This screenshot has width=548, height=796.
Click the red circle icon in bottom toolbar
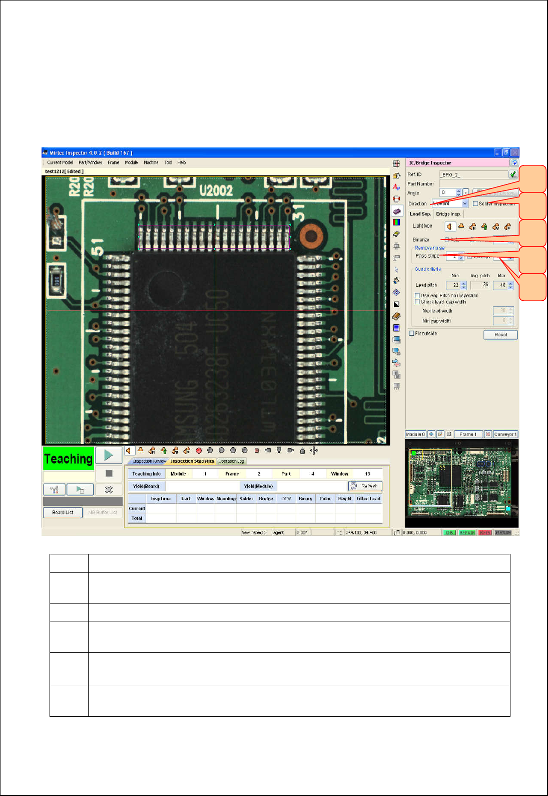click(x=199, y=451)
